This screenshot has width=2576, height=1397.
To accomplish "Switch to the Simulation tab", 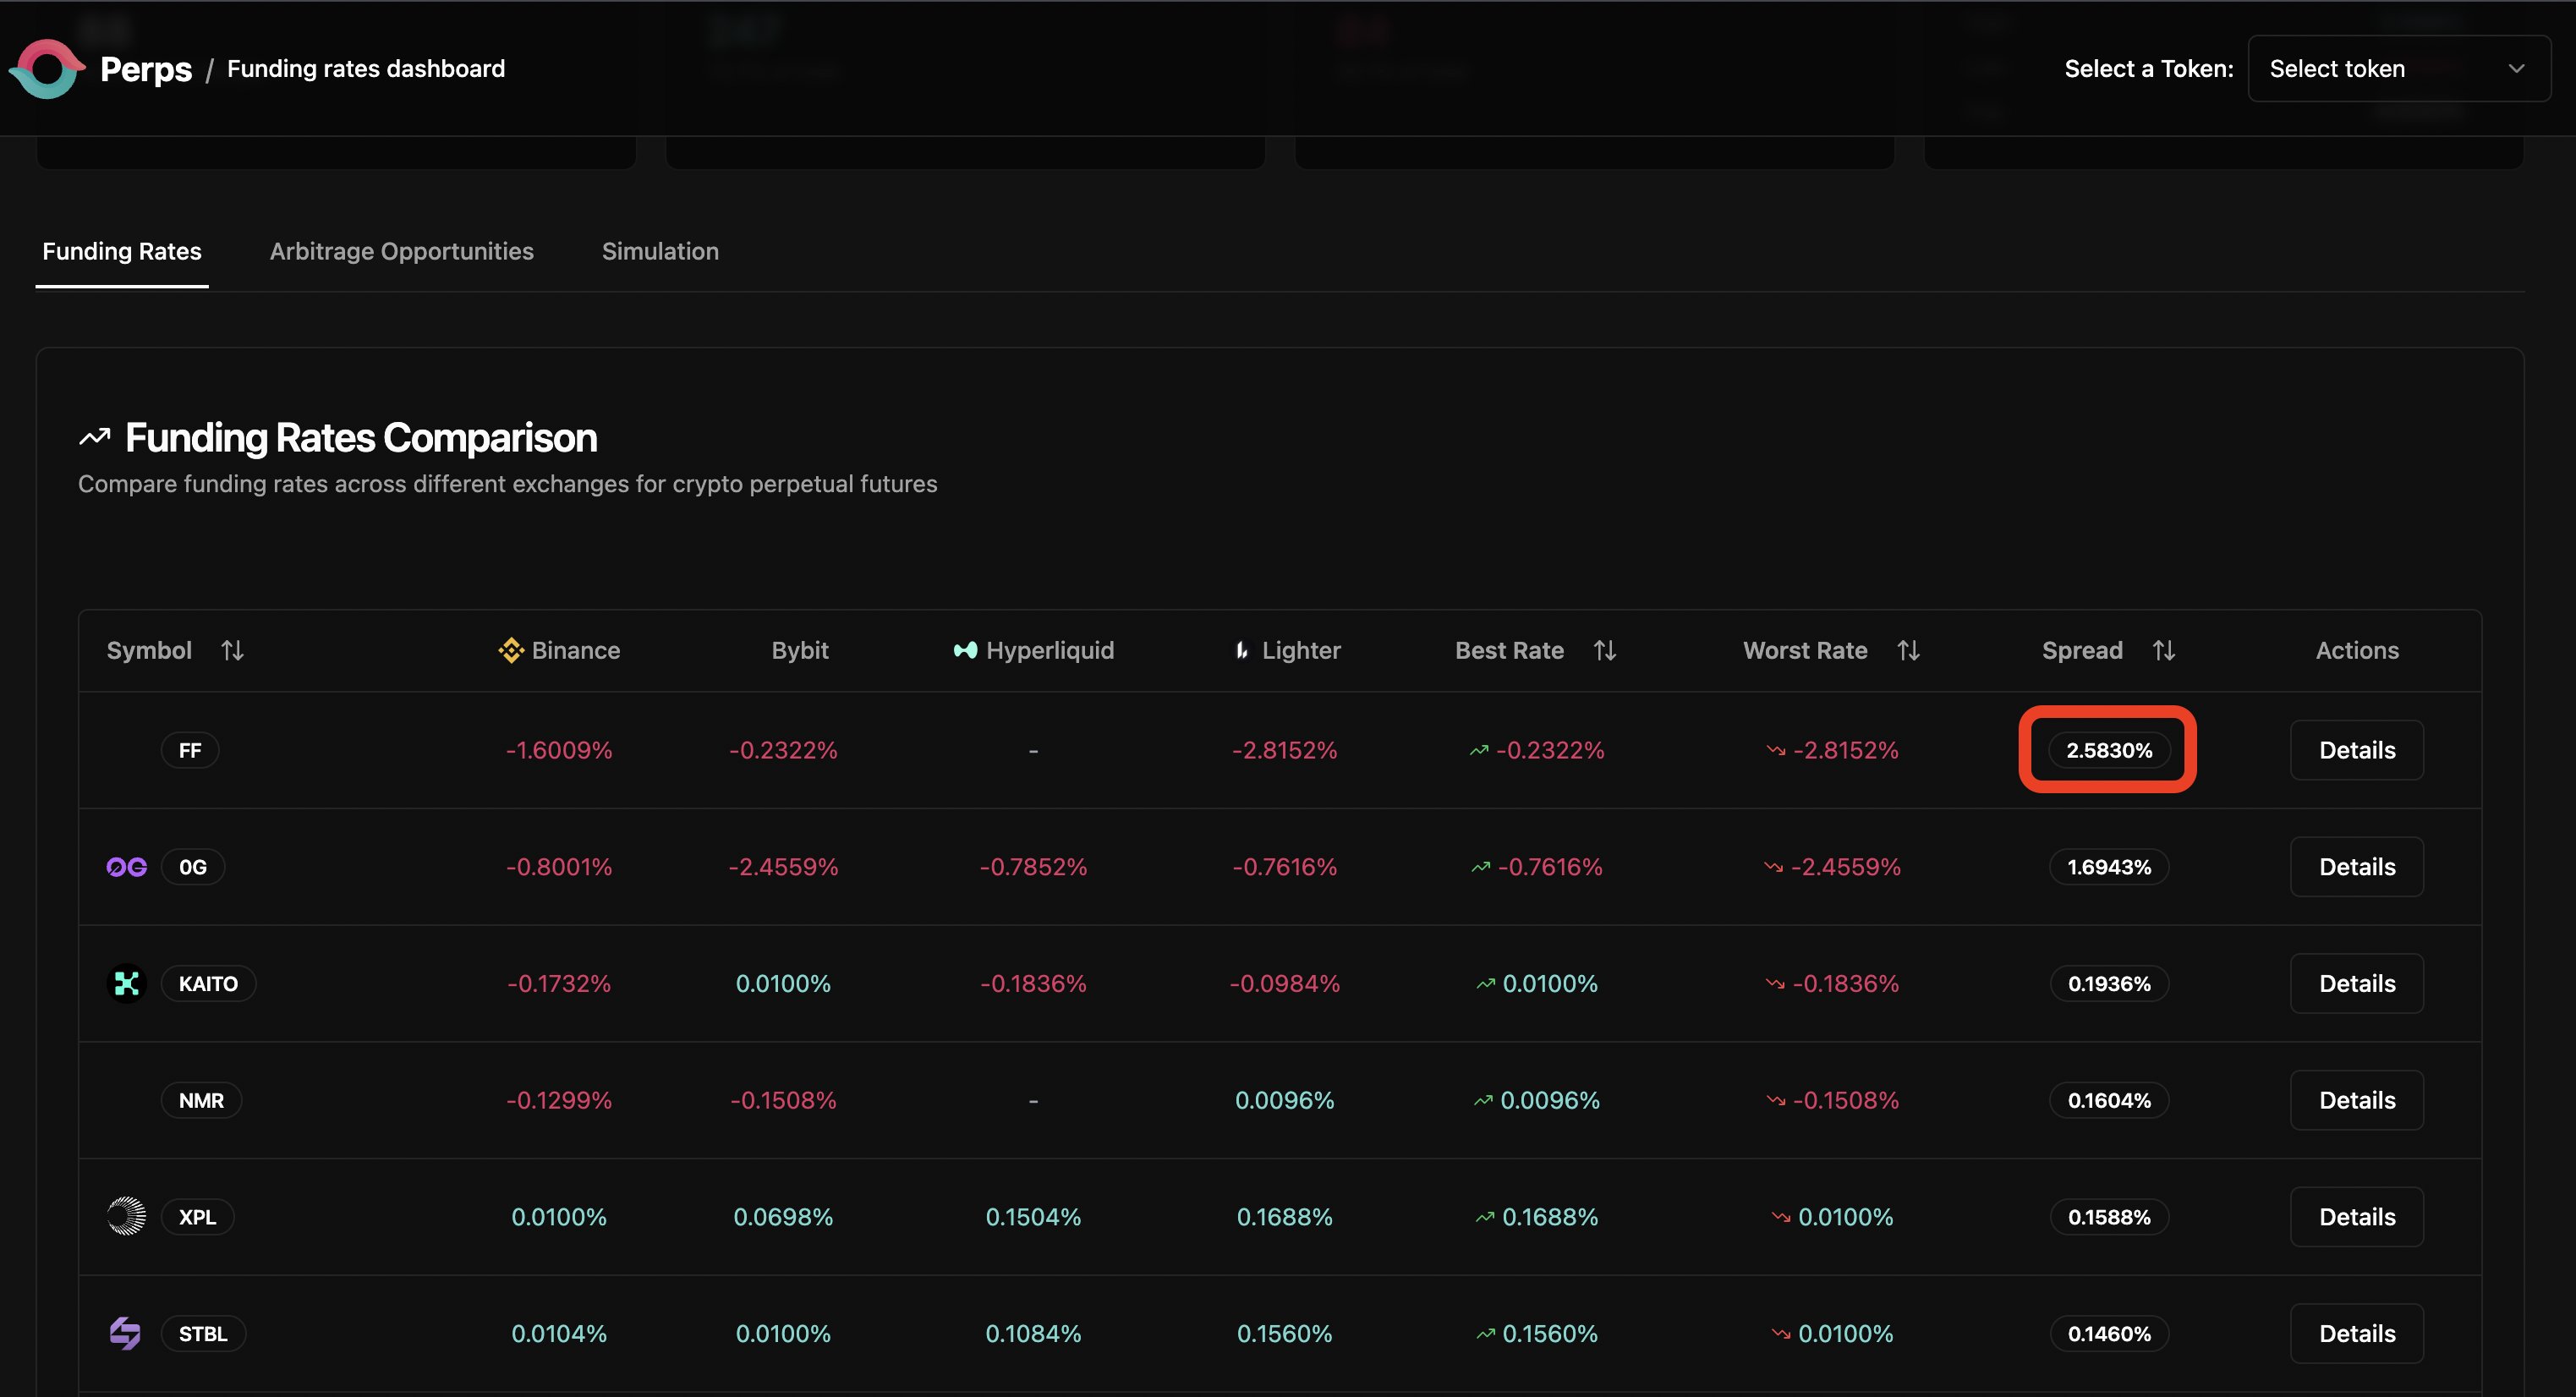I will pos(659,251).
